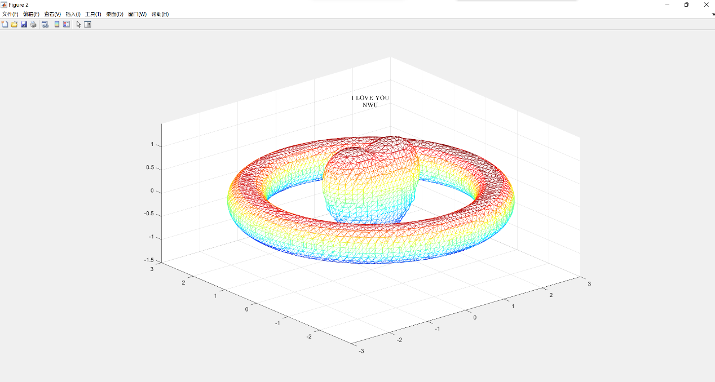Open the 编辑(E) menu
This screenshot has width=715, height=382.
31,14
